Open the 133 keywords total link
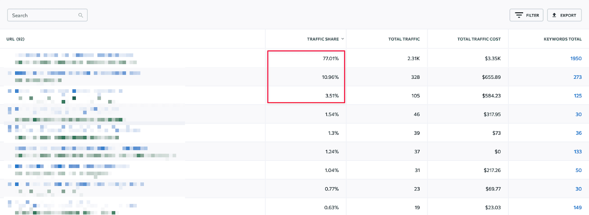 click(x=578, y=152)
